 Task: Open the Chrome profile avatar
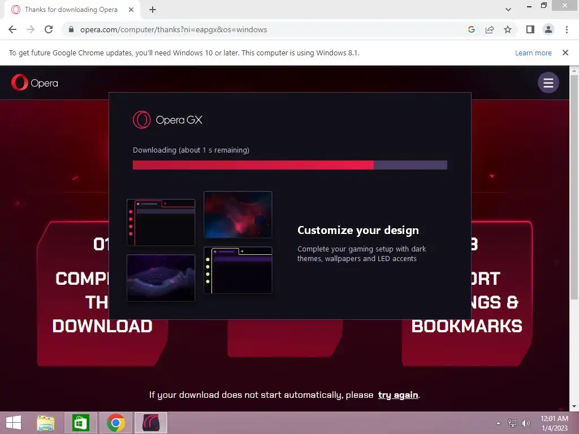548,29
